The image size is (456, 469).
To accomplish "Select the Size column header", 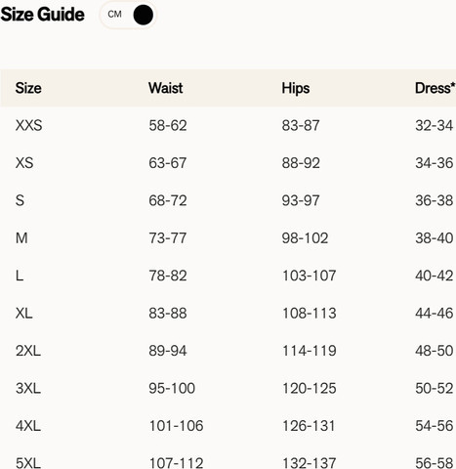I will [x=28, y=88].
